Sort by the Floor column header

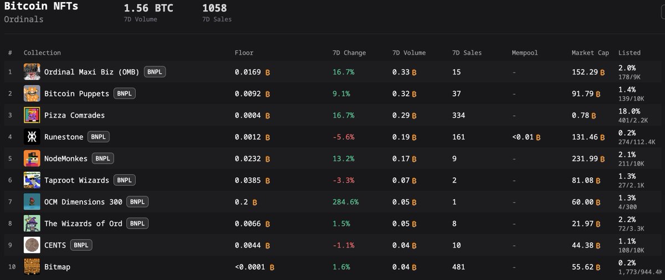[x=244, y=53]
